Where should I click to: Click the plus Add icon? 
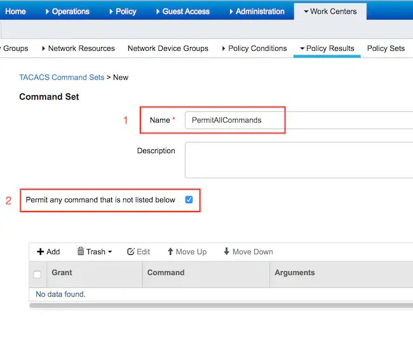[x=40, y=252]
